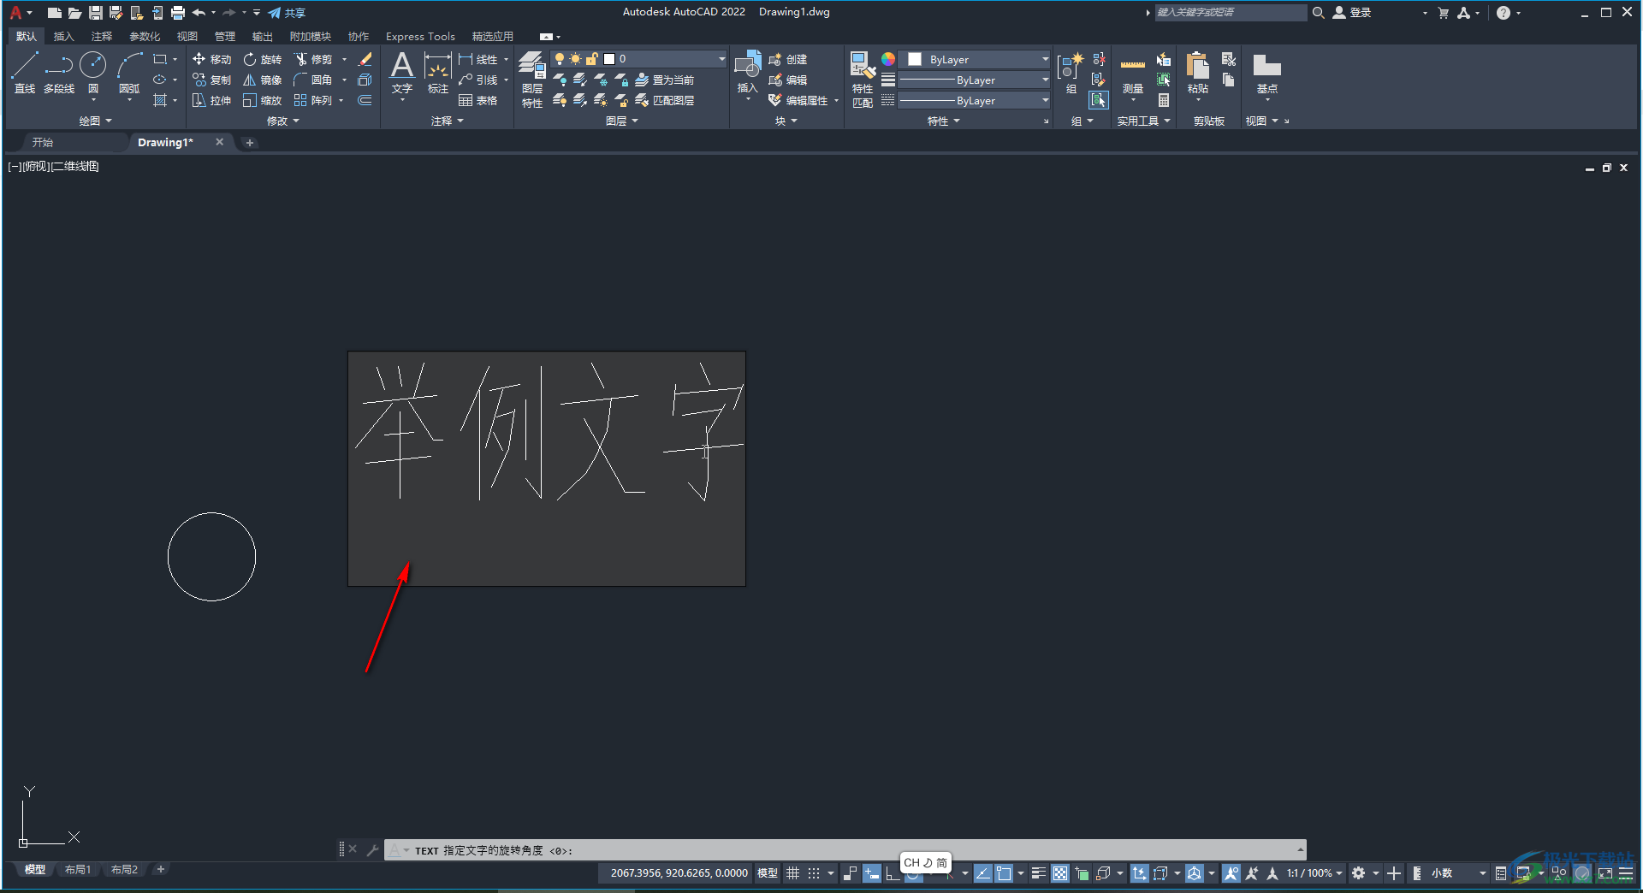Toggle the drawing grid display in status bar
This screenshot has height=893, width=1643.
pyautogui.click(x=793, y=873)
